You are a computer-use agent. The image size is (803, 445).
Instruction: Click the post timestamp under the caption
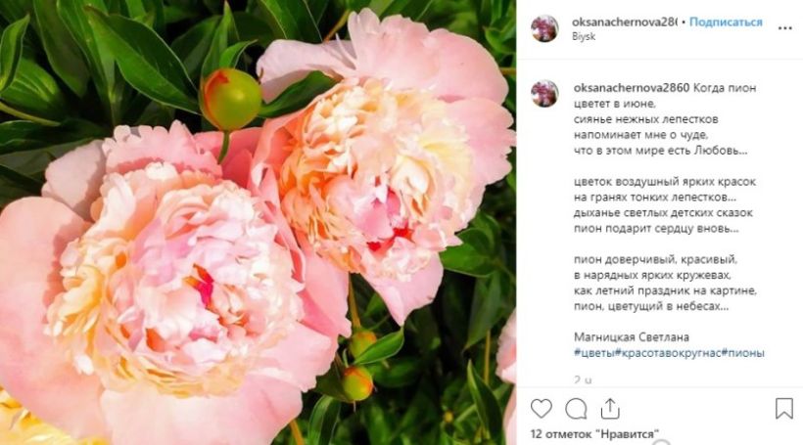pyautogui.click(x=583, y=380)
